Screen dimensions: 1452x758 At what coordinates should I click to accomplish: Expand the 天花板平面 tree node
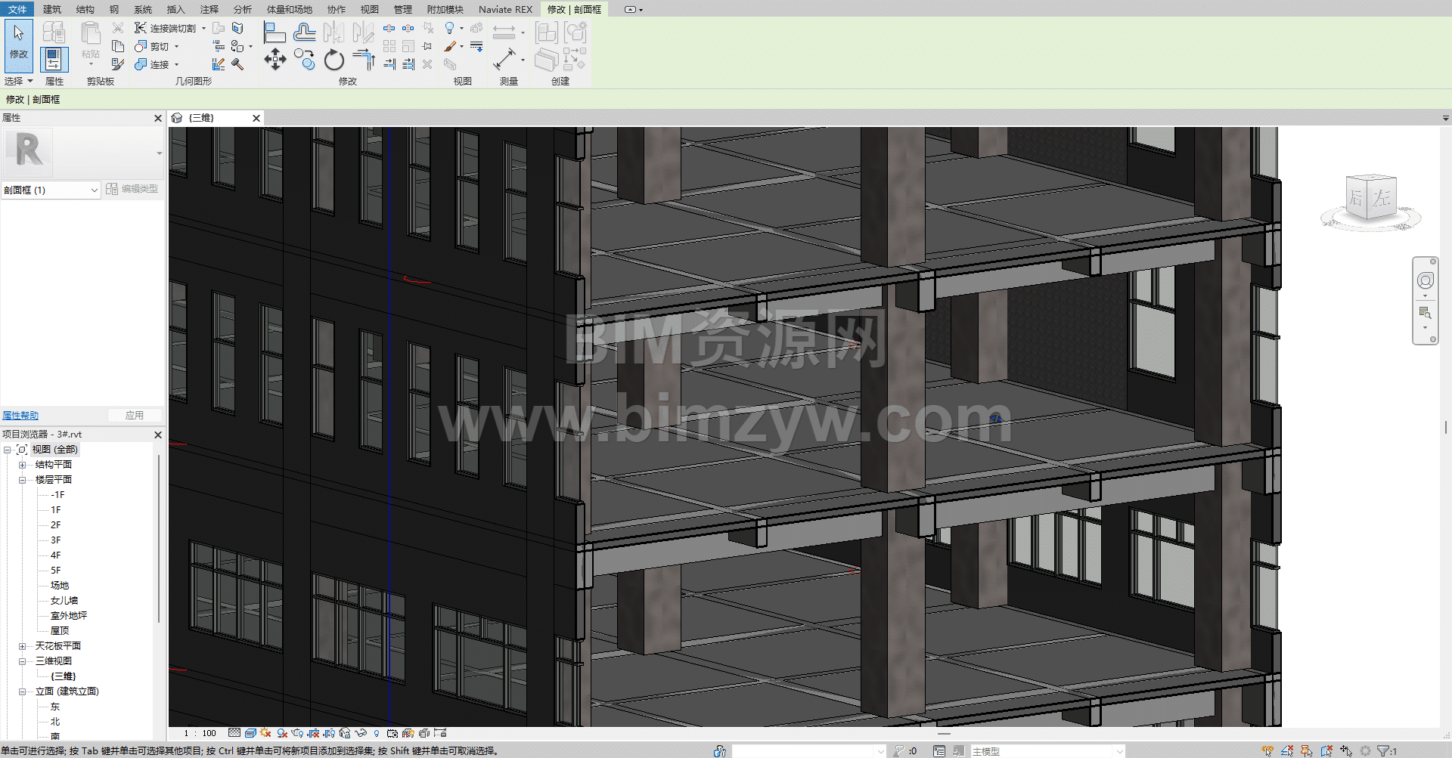pyautogui.click(x=22, y=646)
